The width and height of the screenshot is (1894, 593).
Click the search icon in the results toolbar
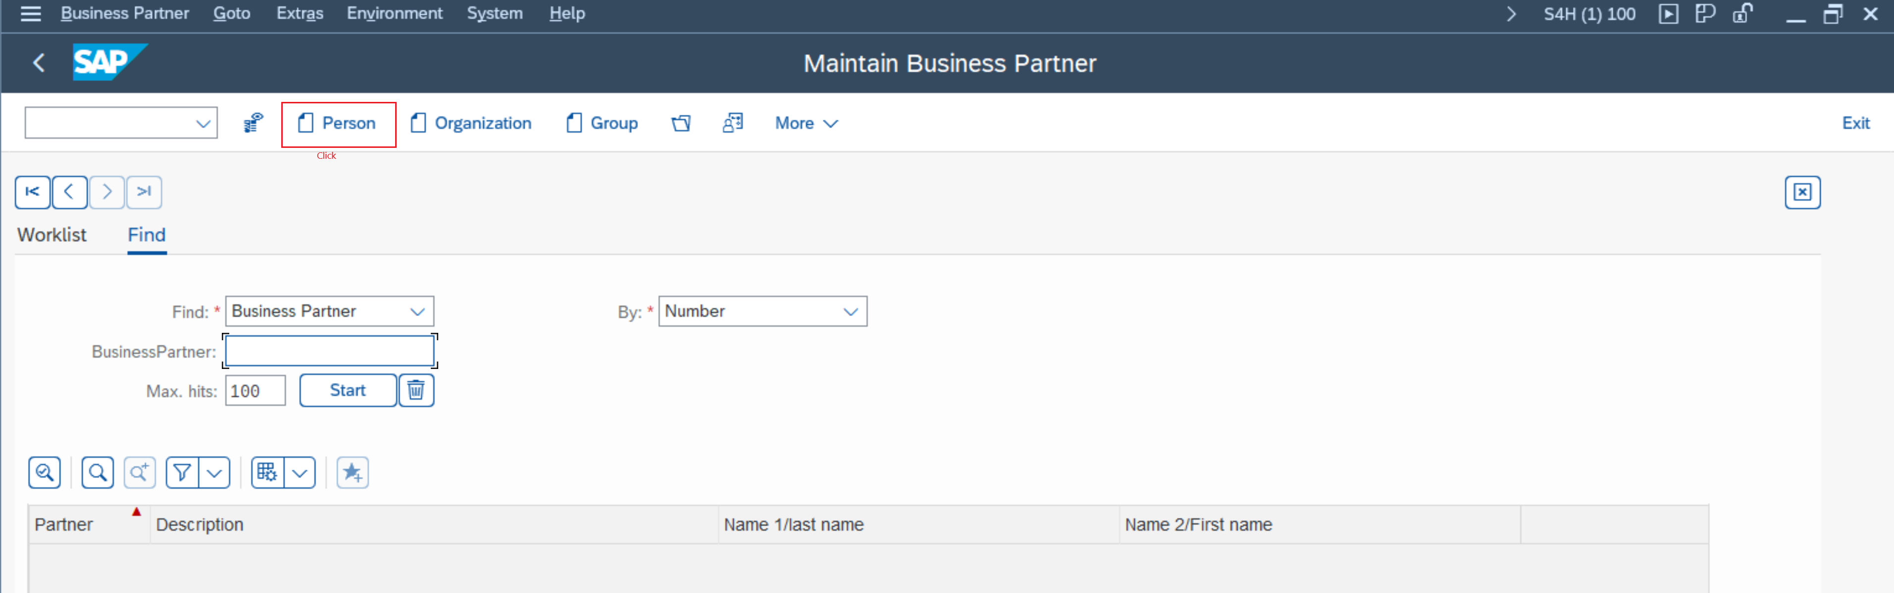[97, 472]
